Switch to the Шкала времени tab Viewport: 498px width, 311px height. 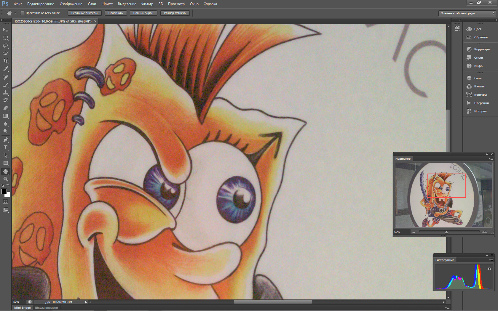[x=47, y=308]
